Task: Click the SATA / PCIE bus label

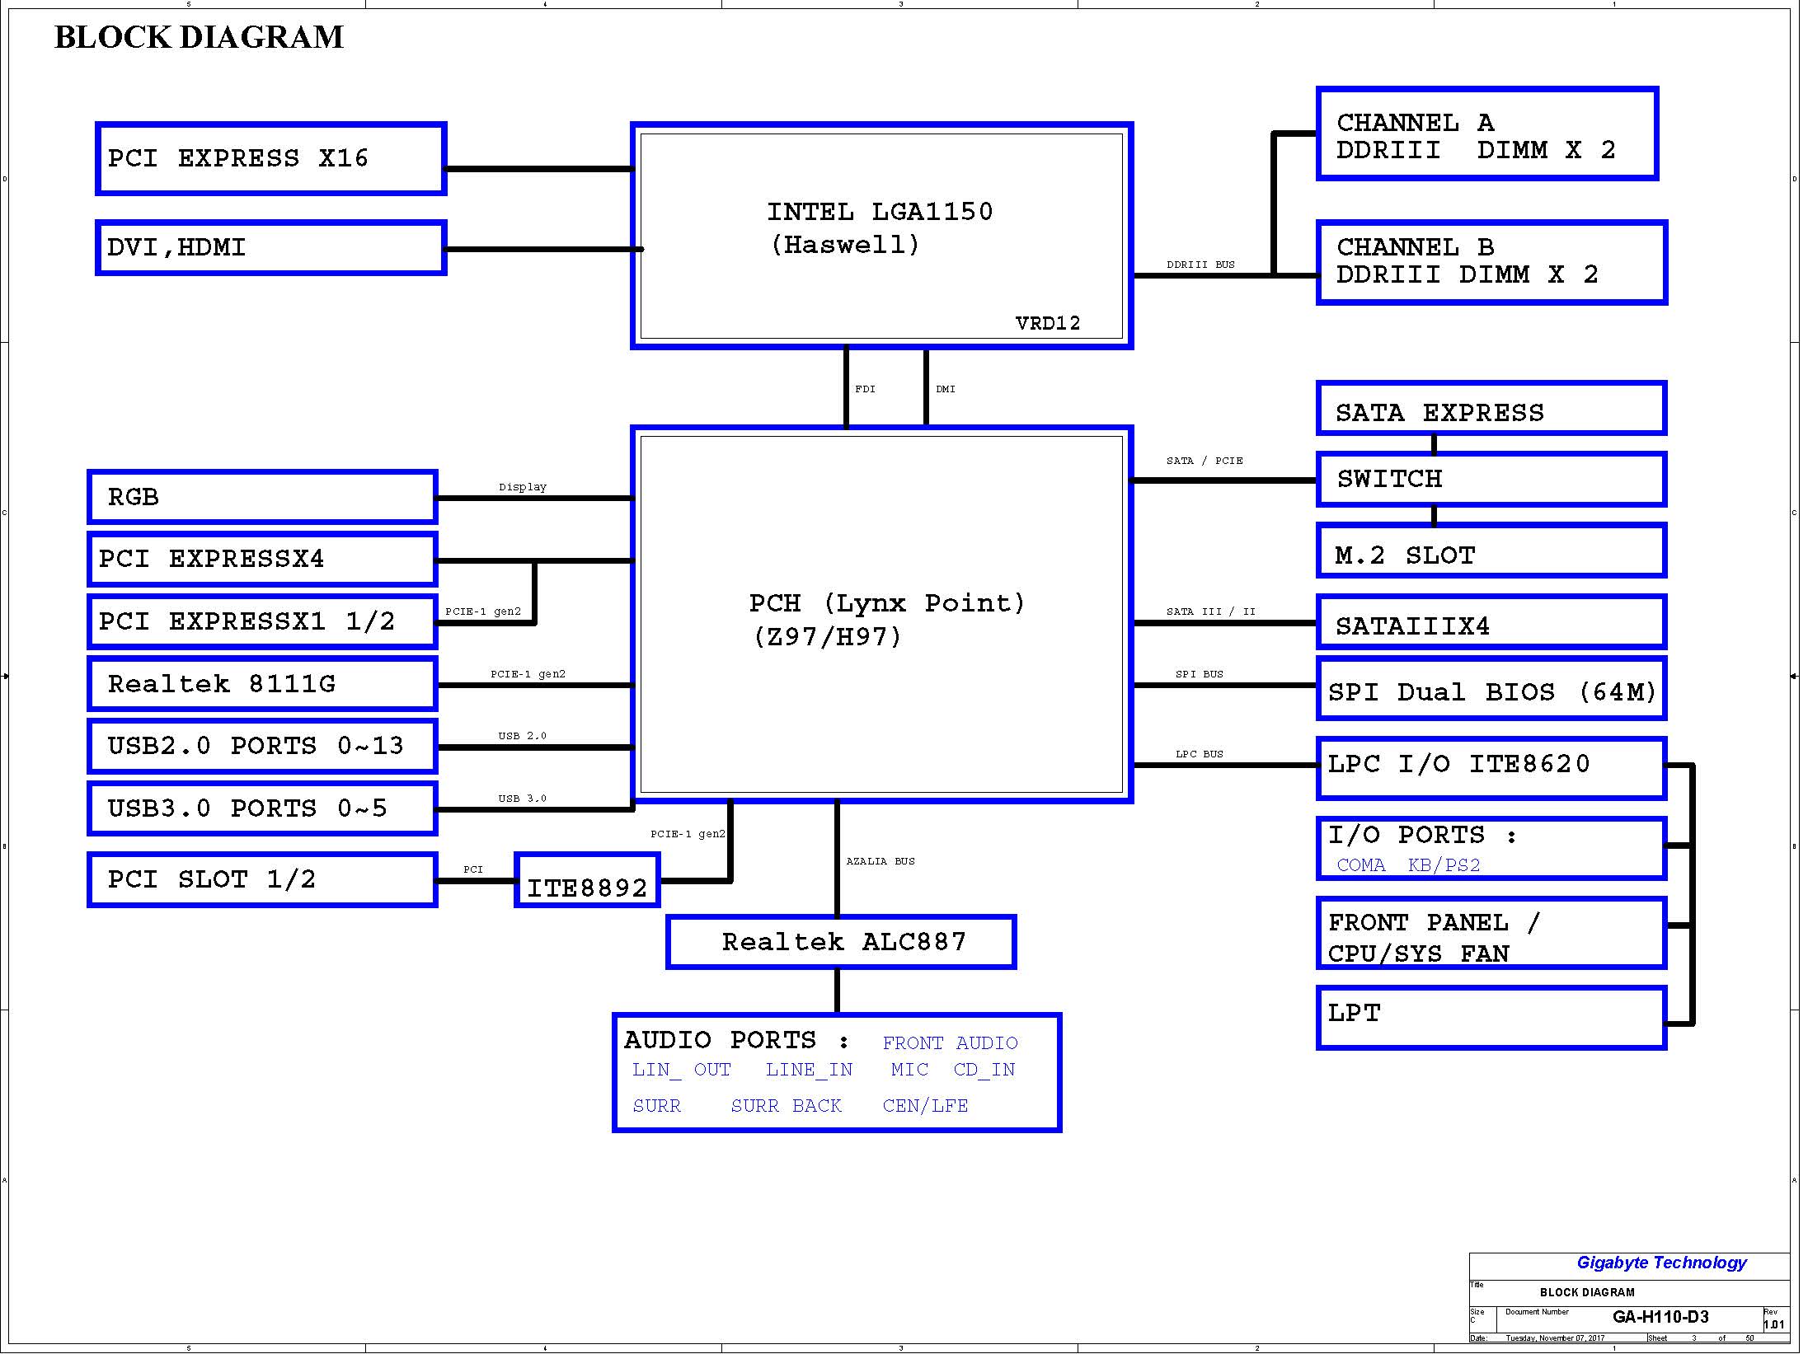Action: click(1205, 461)
